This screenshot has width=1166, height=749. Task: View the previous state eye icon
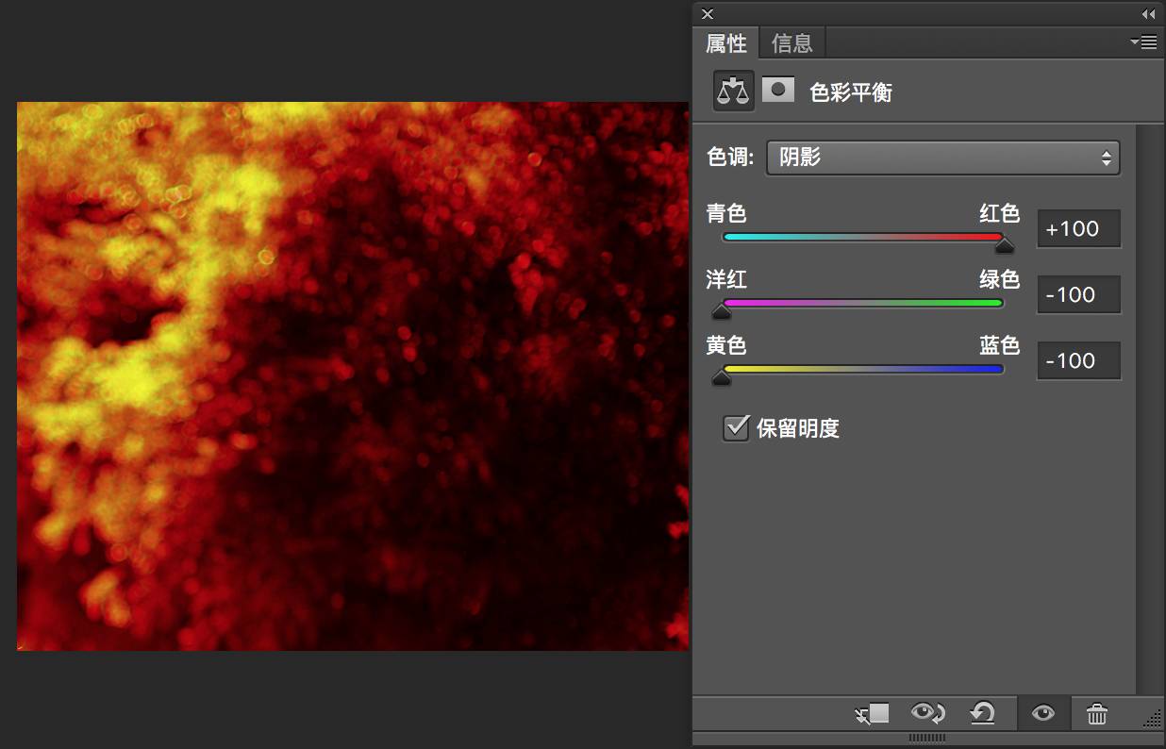(927, 713)
